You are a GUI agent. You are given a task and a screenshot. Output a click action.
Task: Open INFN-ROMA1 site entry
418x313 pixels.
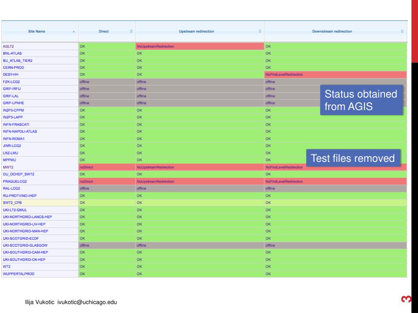tap(13, 139)
